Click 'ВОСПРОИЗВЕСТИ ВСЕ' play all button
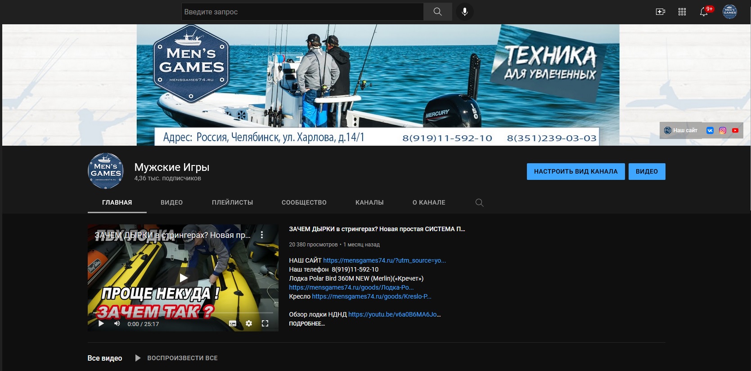This screenshot has width=751, height=371. coord(176,358)
